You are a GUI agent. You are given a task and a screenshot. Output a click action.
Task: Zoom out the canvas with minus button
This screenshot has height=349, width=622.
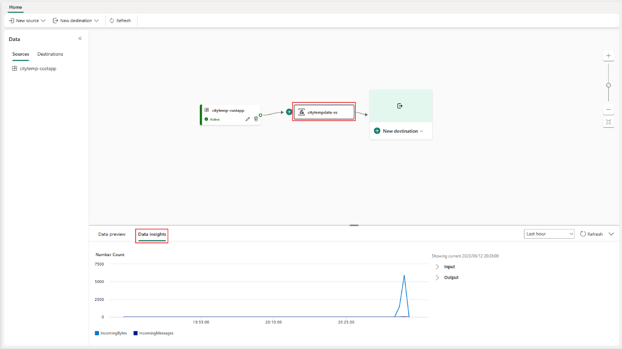click(x=608, y=109)
